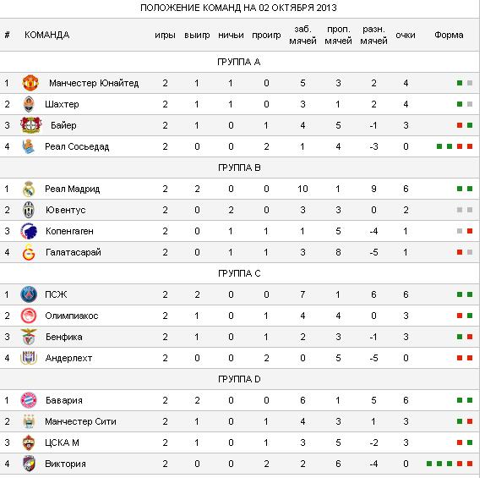Screen dimensions: 485x478
Task: Click the Manchester United club crest
Action: point(30,83)
